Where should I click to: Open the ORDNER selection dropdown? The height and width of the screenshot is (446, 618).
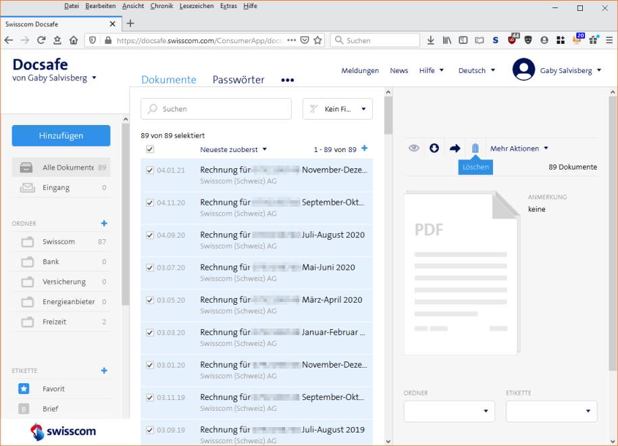pos(449,411)
